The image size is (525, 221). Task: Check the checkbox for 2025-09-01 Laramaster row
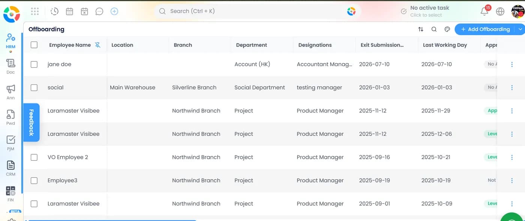point(34,204)
